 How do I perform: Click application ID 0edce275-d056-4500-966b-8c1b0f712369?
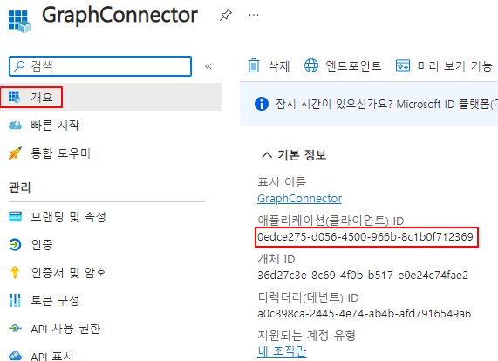(365, 237)
